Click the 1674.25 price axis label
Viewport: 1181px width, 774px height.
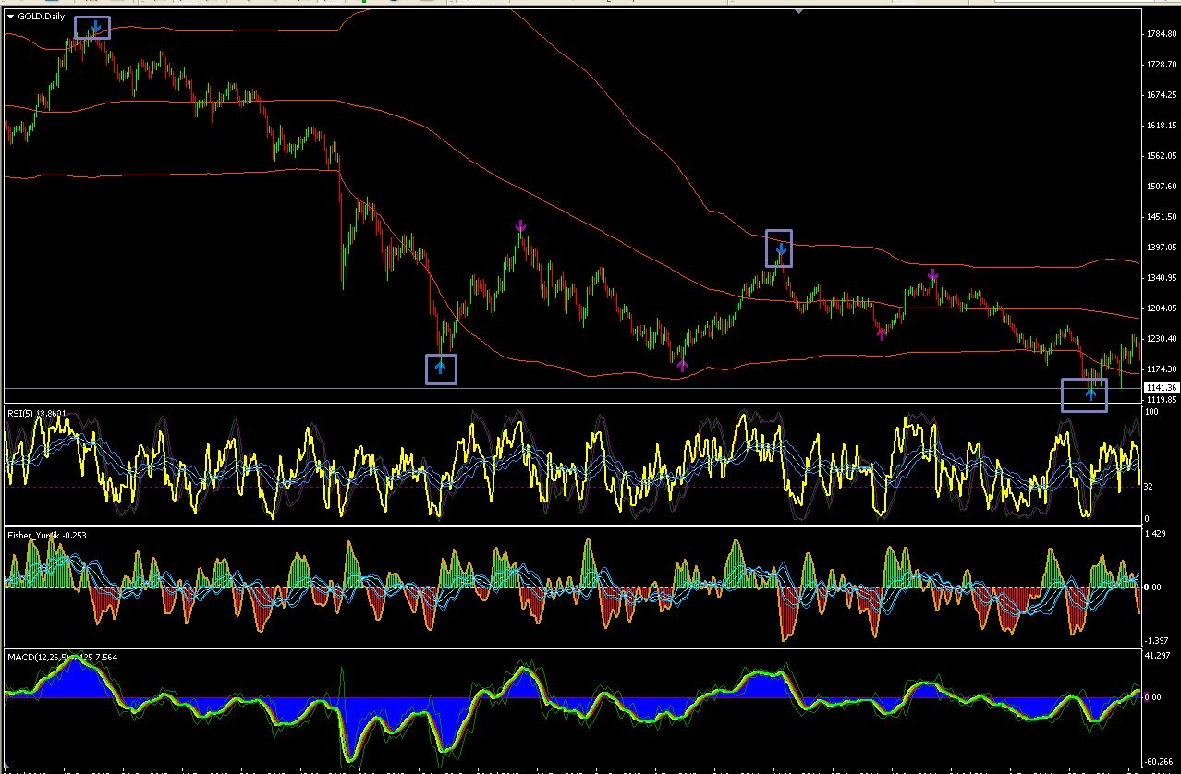click(1160, 95)
